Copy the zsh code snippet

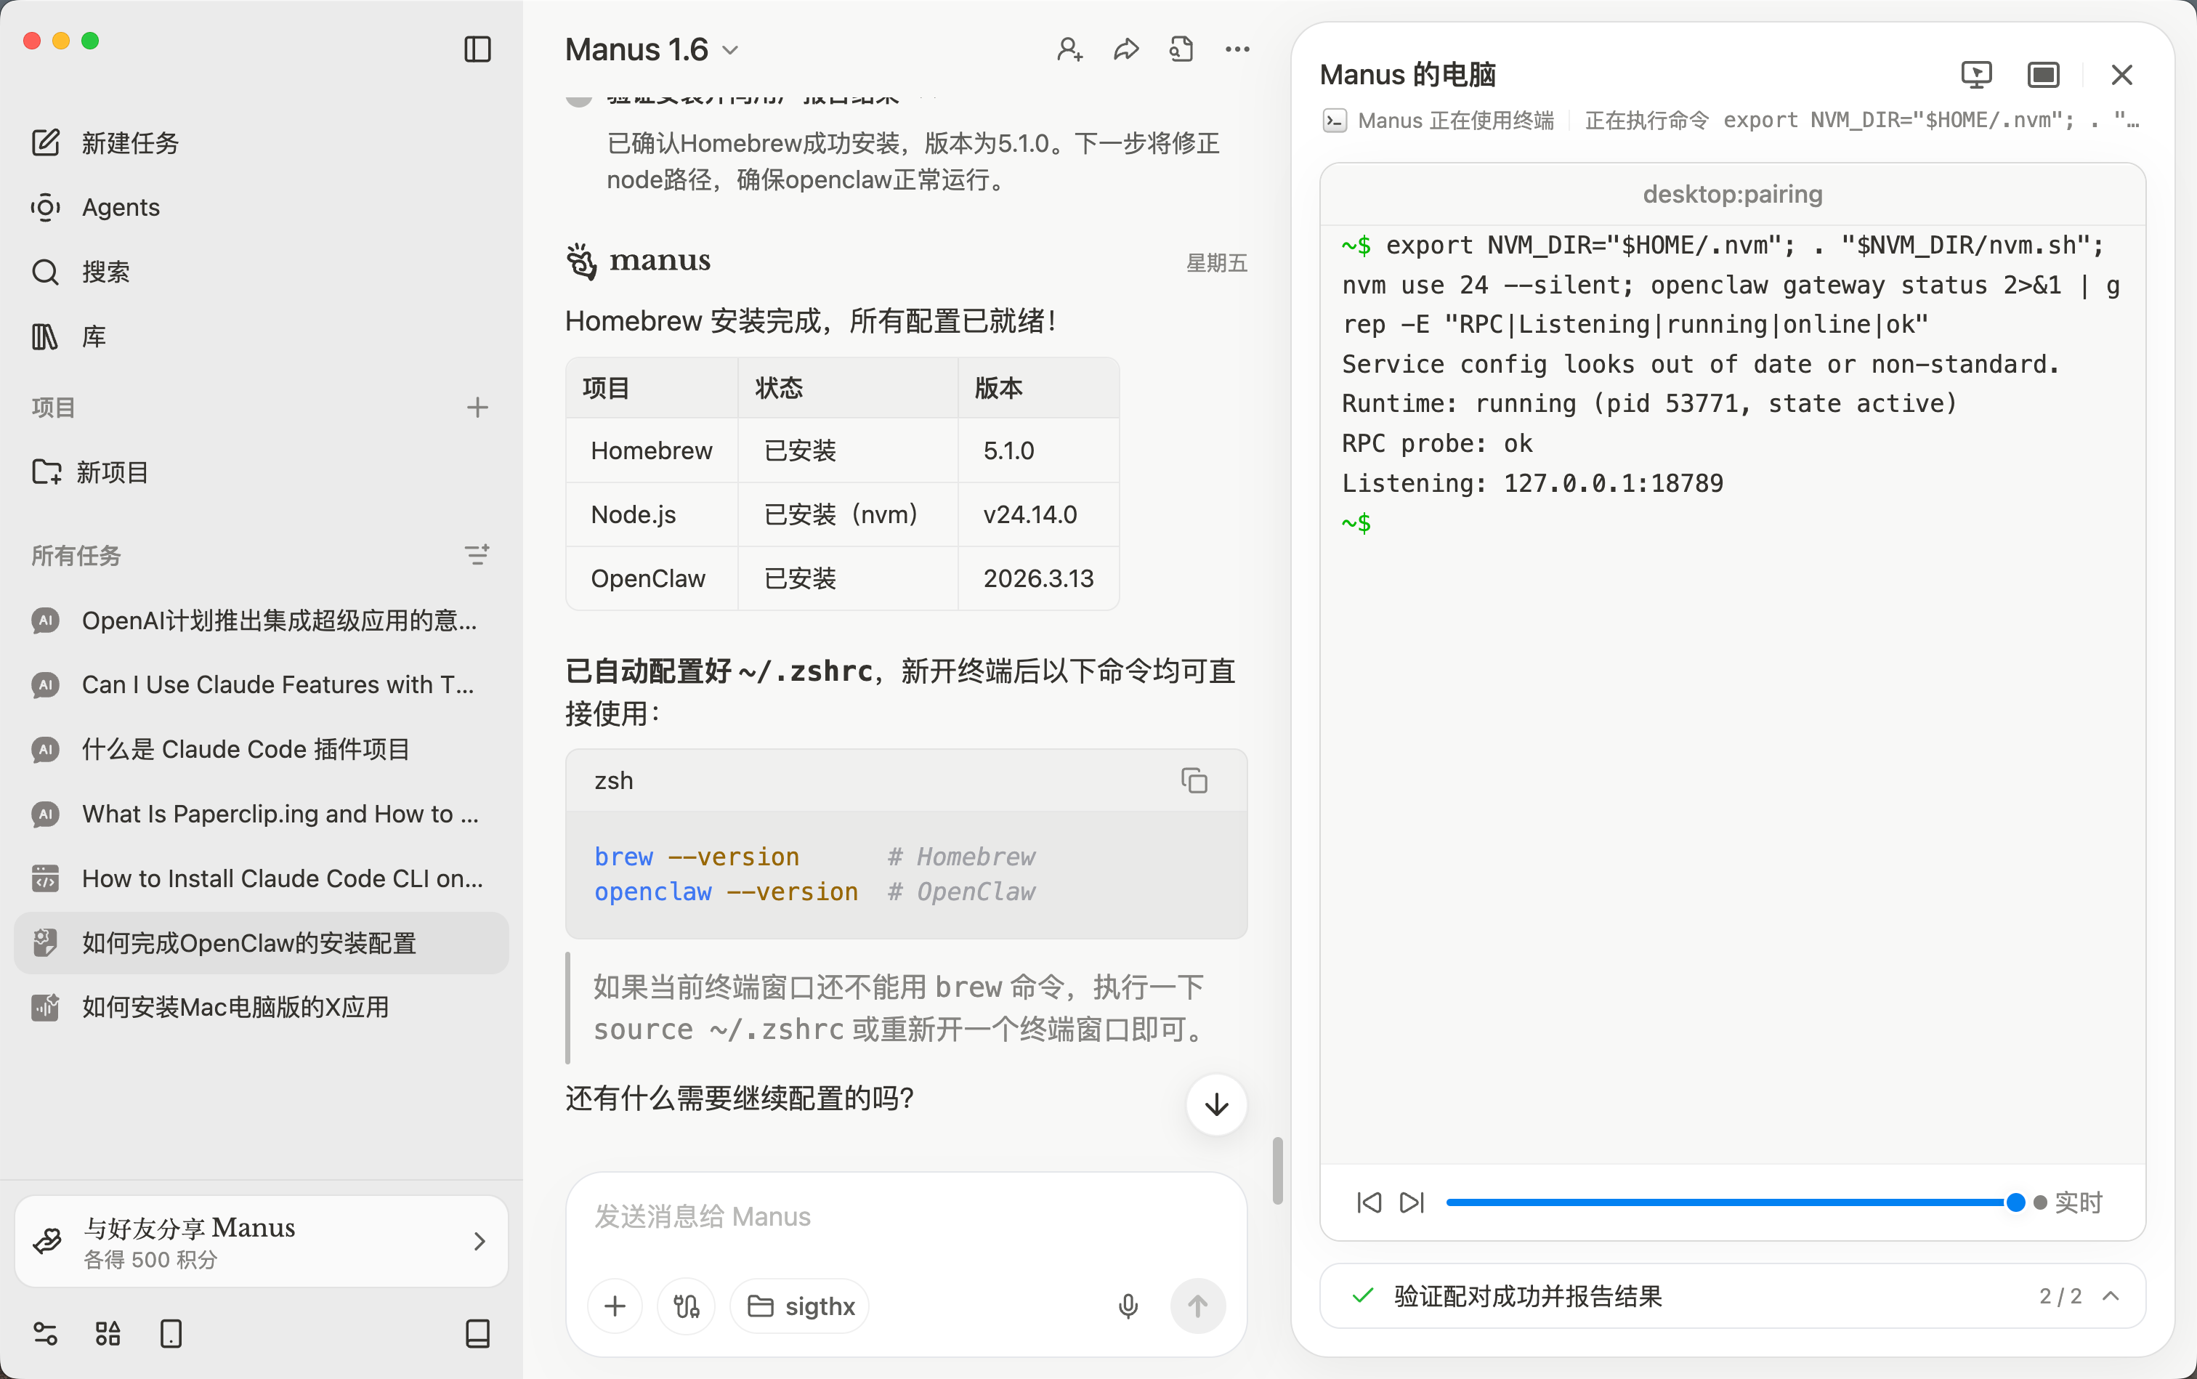1193,780
